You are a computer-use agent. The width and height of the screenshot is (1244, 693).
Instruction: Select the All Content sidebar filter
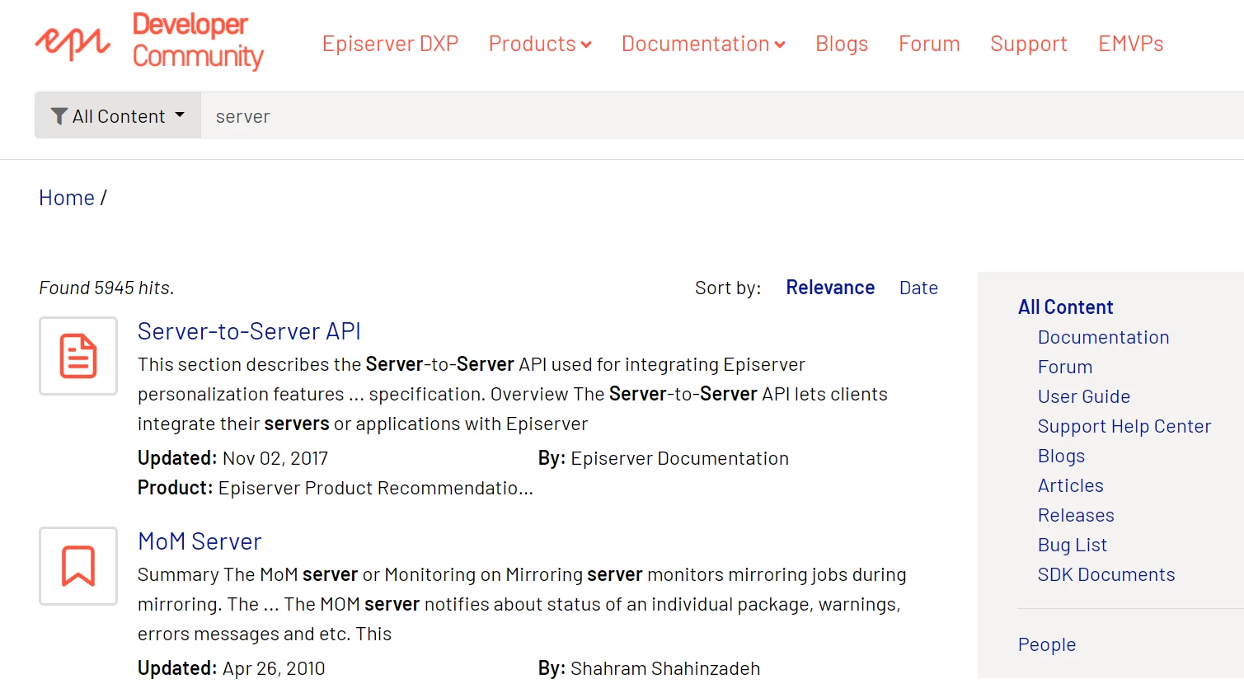(1065, 307)
